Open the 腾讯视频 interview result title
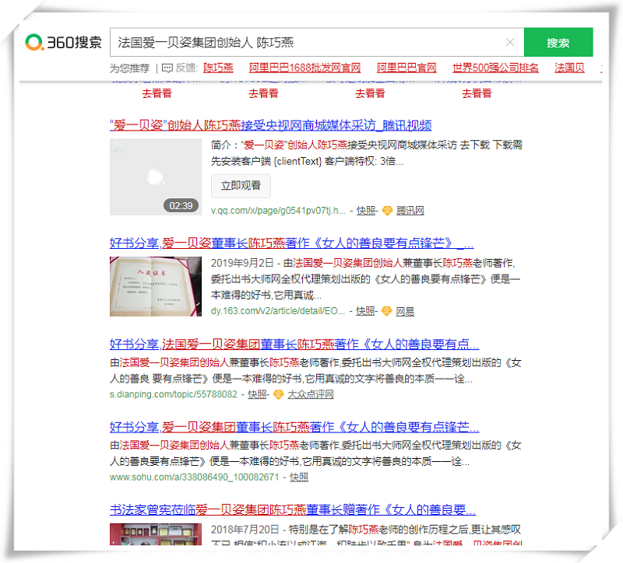Image resolution: width=623 pixels, height=563 pixels. tap(270, 125)
